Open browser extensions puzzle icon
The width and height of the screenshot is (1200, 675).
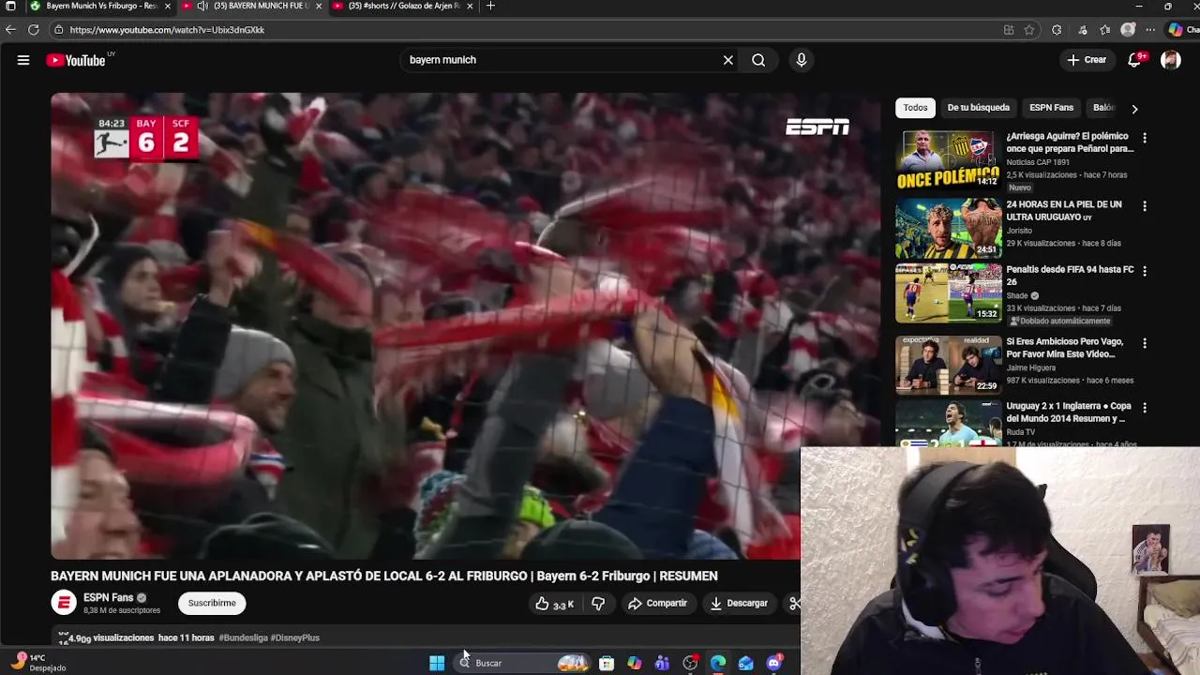[x=1057, y=30]
